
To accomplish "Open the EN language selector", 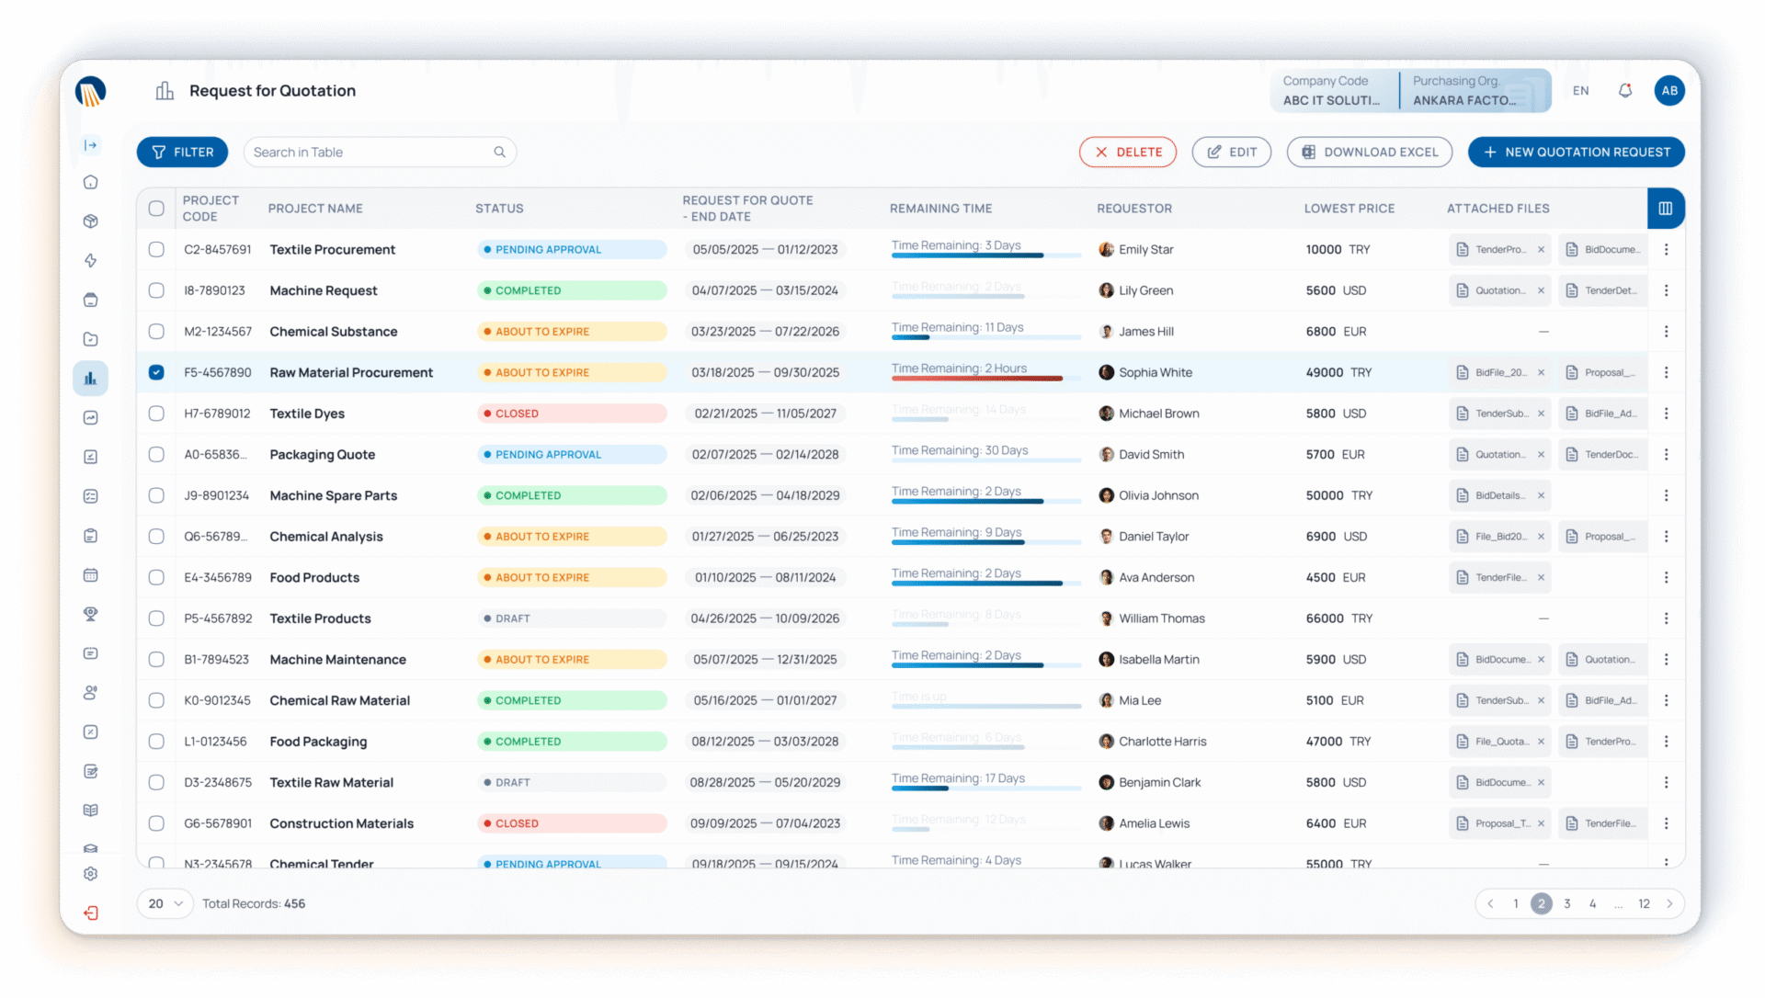I will (1580, 90).
